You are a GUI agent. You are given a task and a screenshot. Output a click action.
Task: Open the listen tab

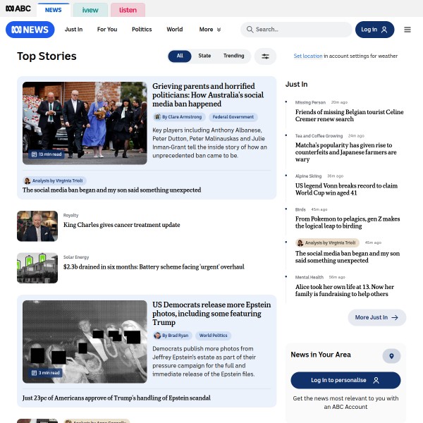click(x=128, y=10)
